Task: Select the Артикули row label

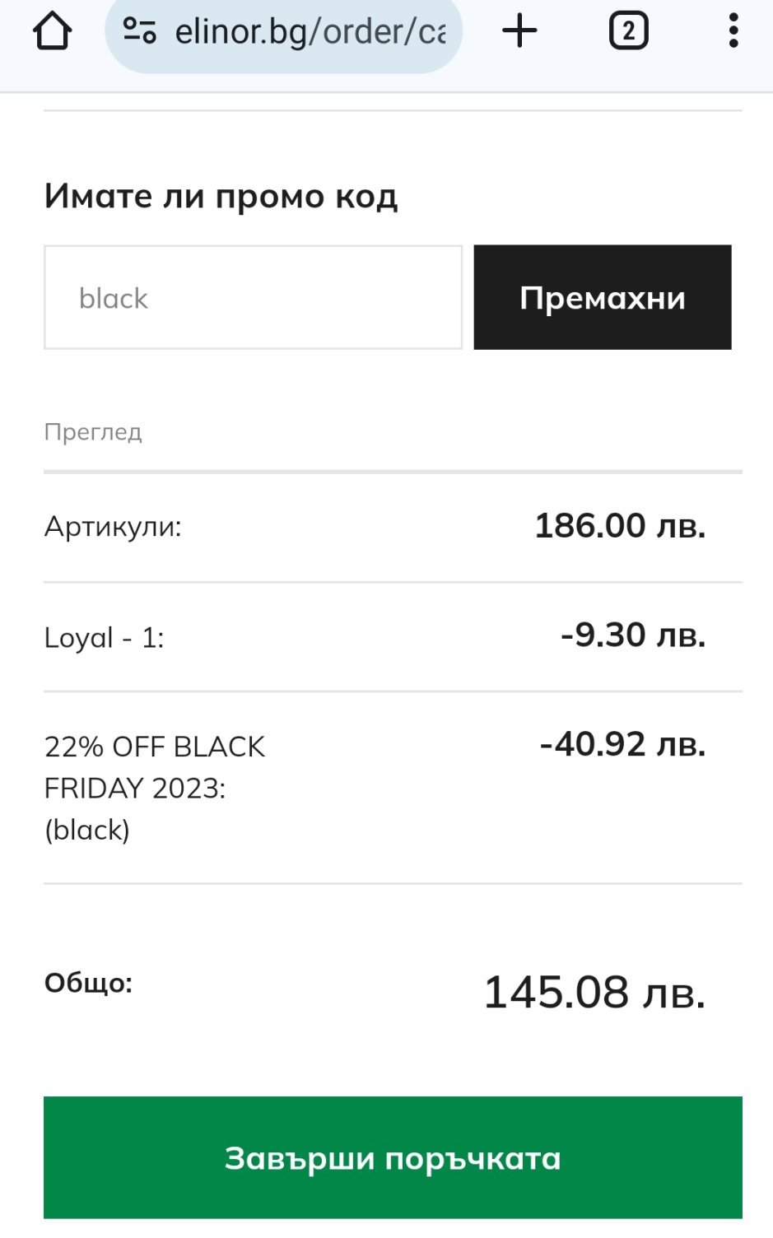Action: tap(113, 526)
